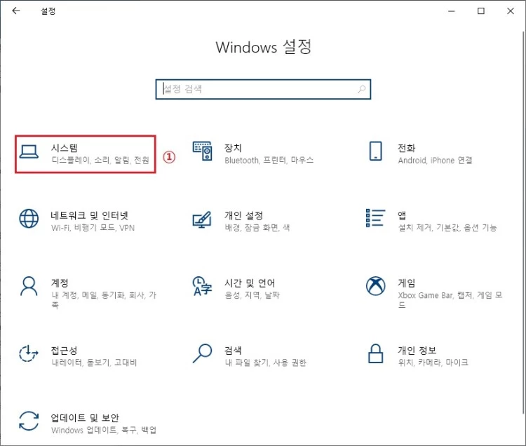Image resolution: width=526 pixels, height=446 pixels.
Task: Open the 개인 정보 settings title
Action: [x=417, y=351]
